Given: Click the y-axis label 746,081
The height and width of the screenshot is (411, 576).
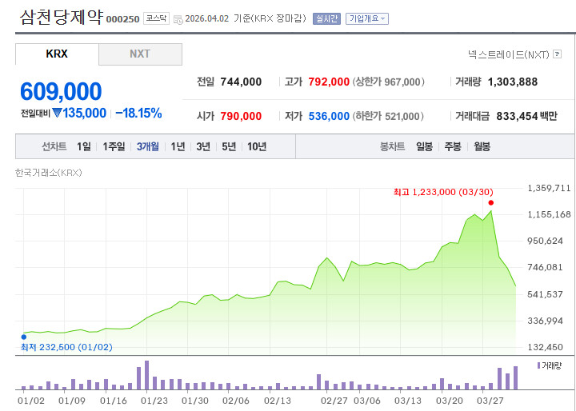Looking at the screenshot, I should pos(546,267).
